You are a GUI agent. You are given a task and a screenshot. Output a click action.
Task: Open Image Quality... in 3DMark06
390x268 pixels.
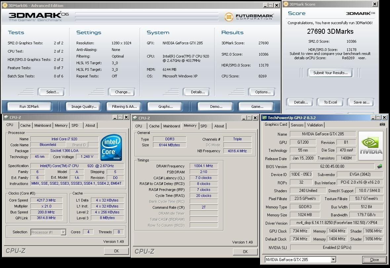click(x=84, y=107)
